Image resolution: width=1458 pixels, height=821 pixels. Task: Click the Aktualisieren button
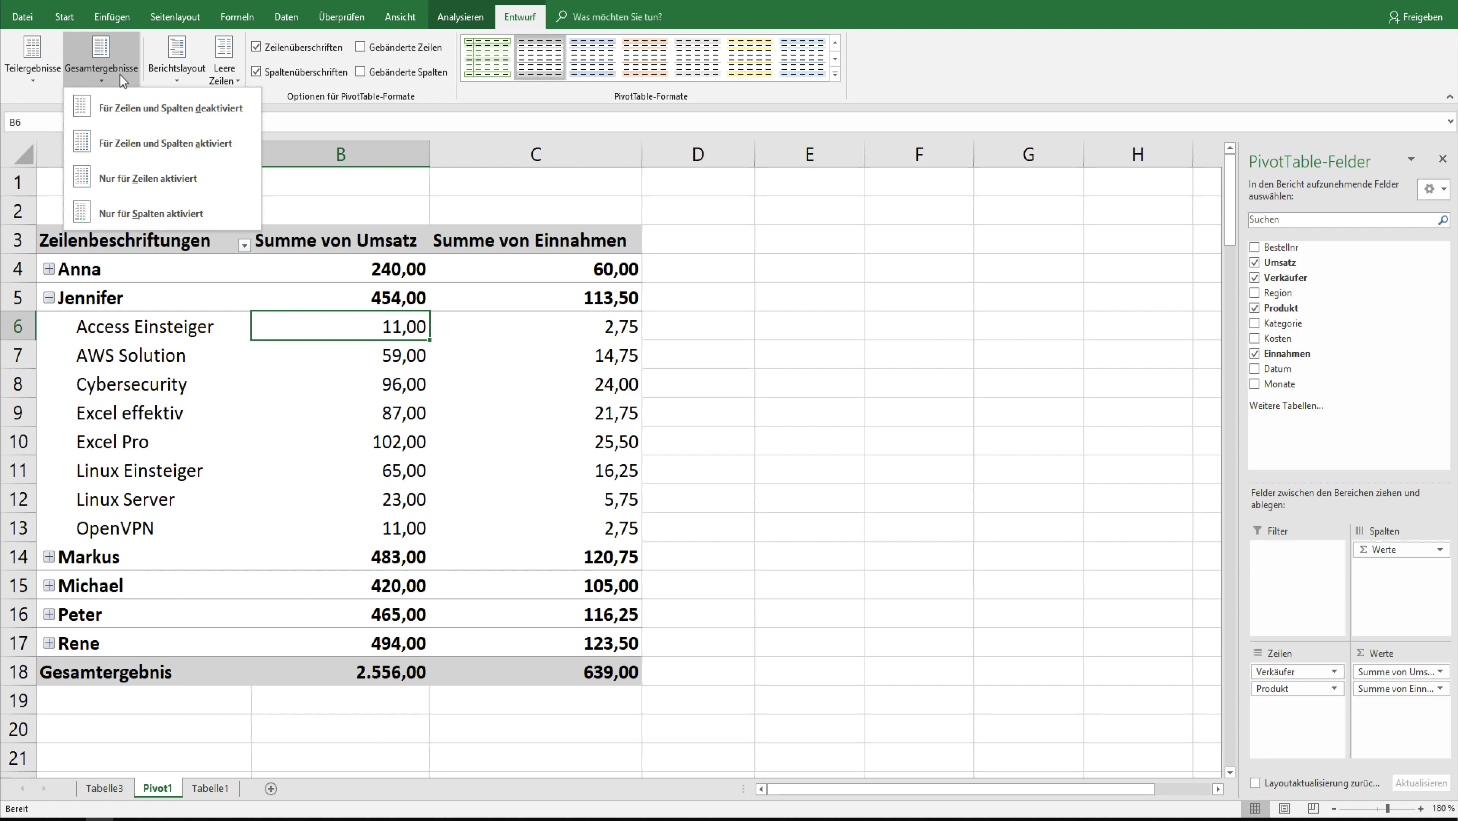[1421, 783]
